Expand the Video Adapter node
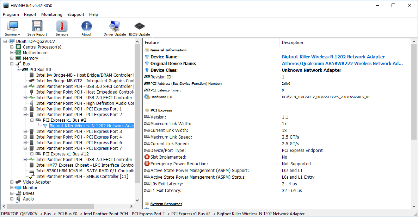The image size is (418, 217). pos(12,182)
